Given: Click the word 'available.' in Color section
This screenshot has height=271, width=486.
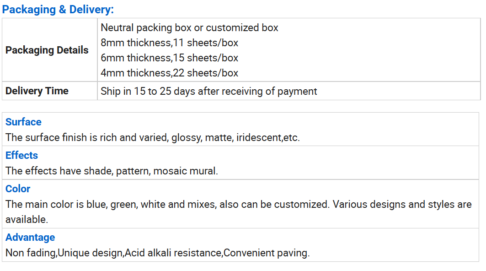Looking at the screenshot, I should click(x=27, y=219).
